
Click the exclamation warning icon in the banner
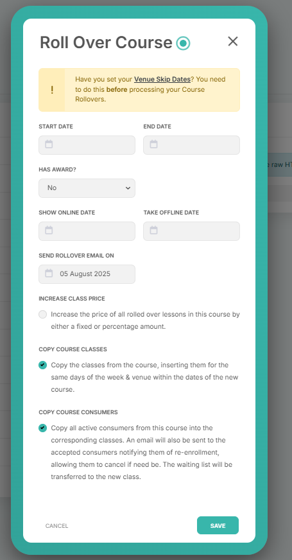click(52, 90)
